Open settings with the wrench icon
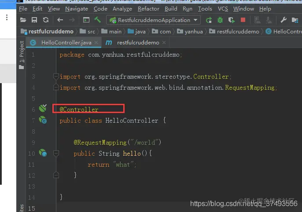This screenshot has width=302, height=212. coord(284,20)
